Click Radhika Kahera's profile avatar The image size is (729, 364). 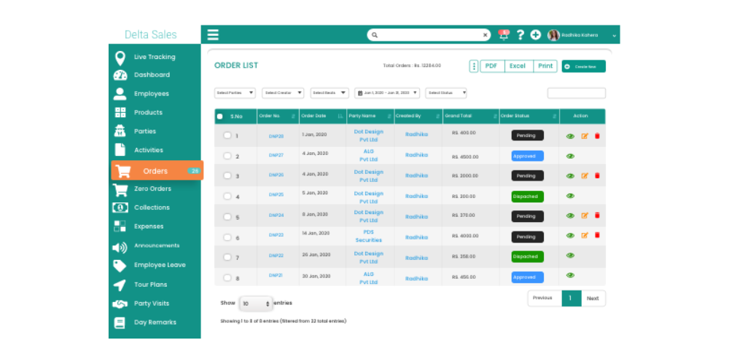554,35
